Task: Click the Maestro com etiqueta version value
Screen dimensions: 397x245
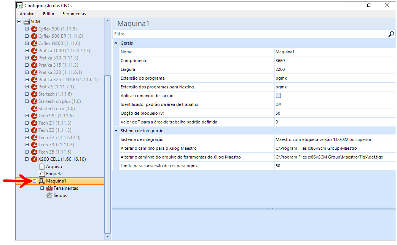Action: [x=323, y=139]
